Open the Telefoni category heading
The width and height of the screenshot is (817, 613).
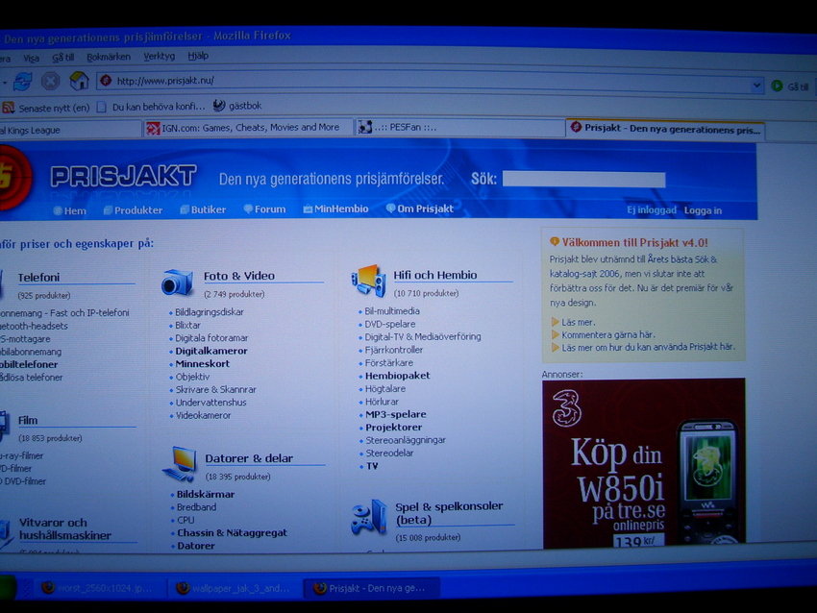[39, 278]
